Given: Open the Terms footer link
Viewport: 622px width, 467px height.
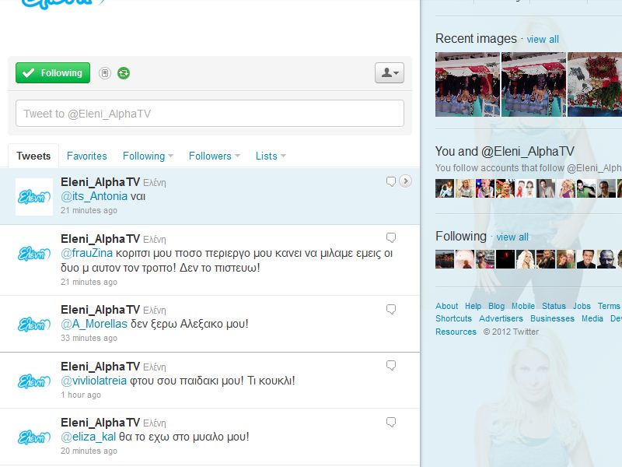Looking at the screenshot, I should tap(609, 306).
